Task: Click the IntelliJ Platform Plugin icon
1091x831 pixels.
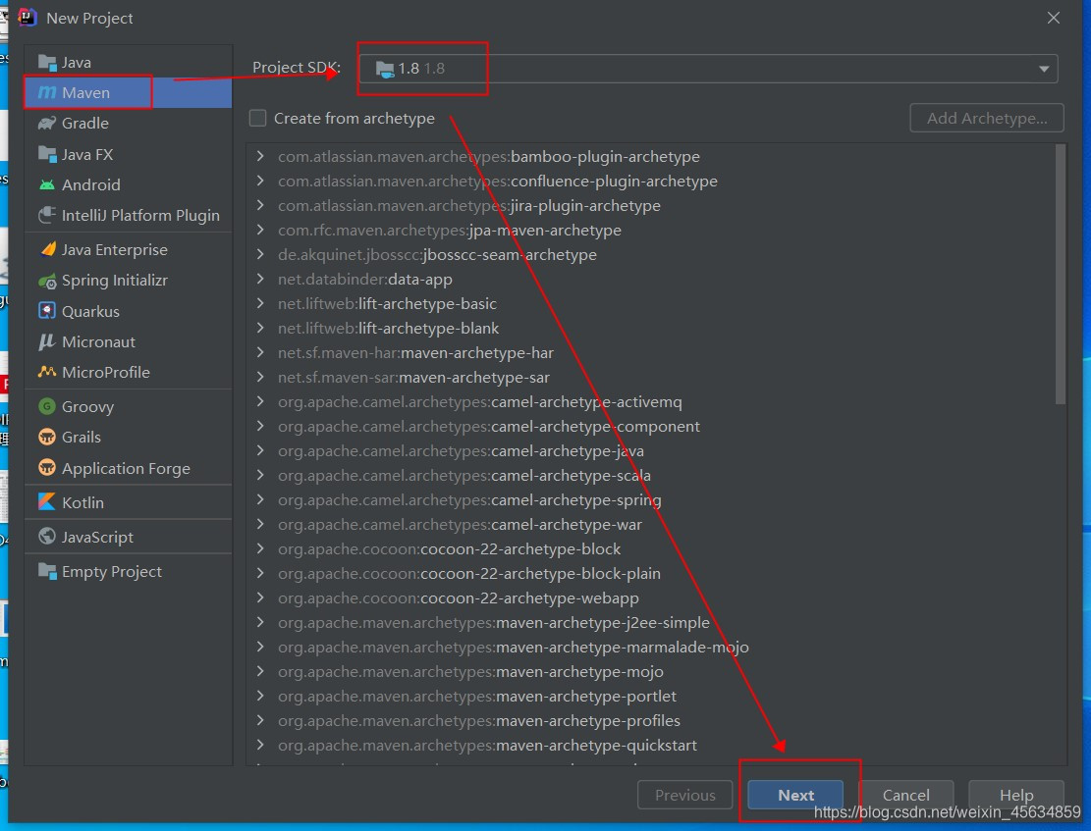Action: tap(46, 215)
